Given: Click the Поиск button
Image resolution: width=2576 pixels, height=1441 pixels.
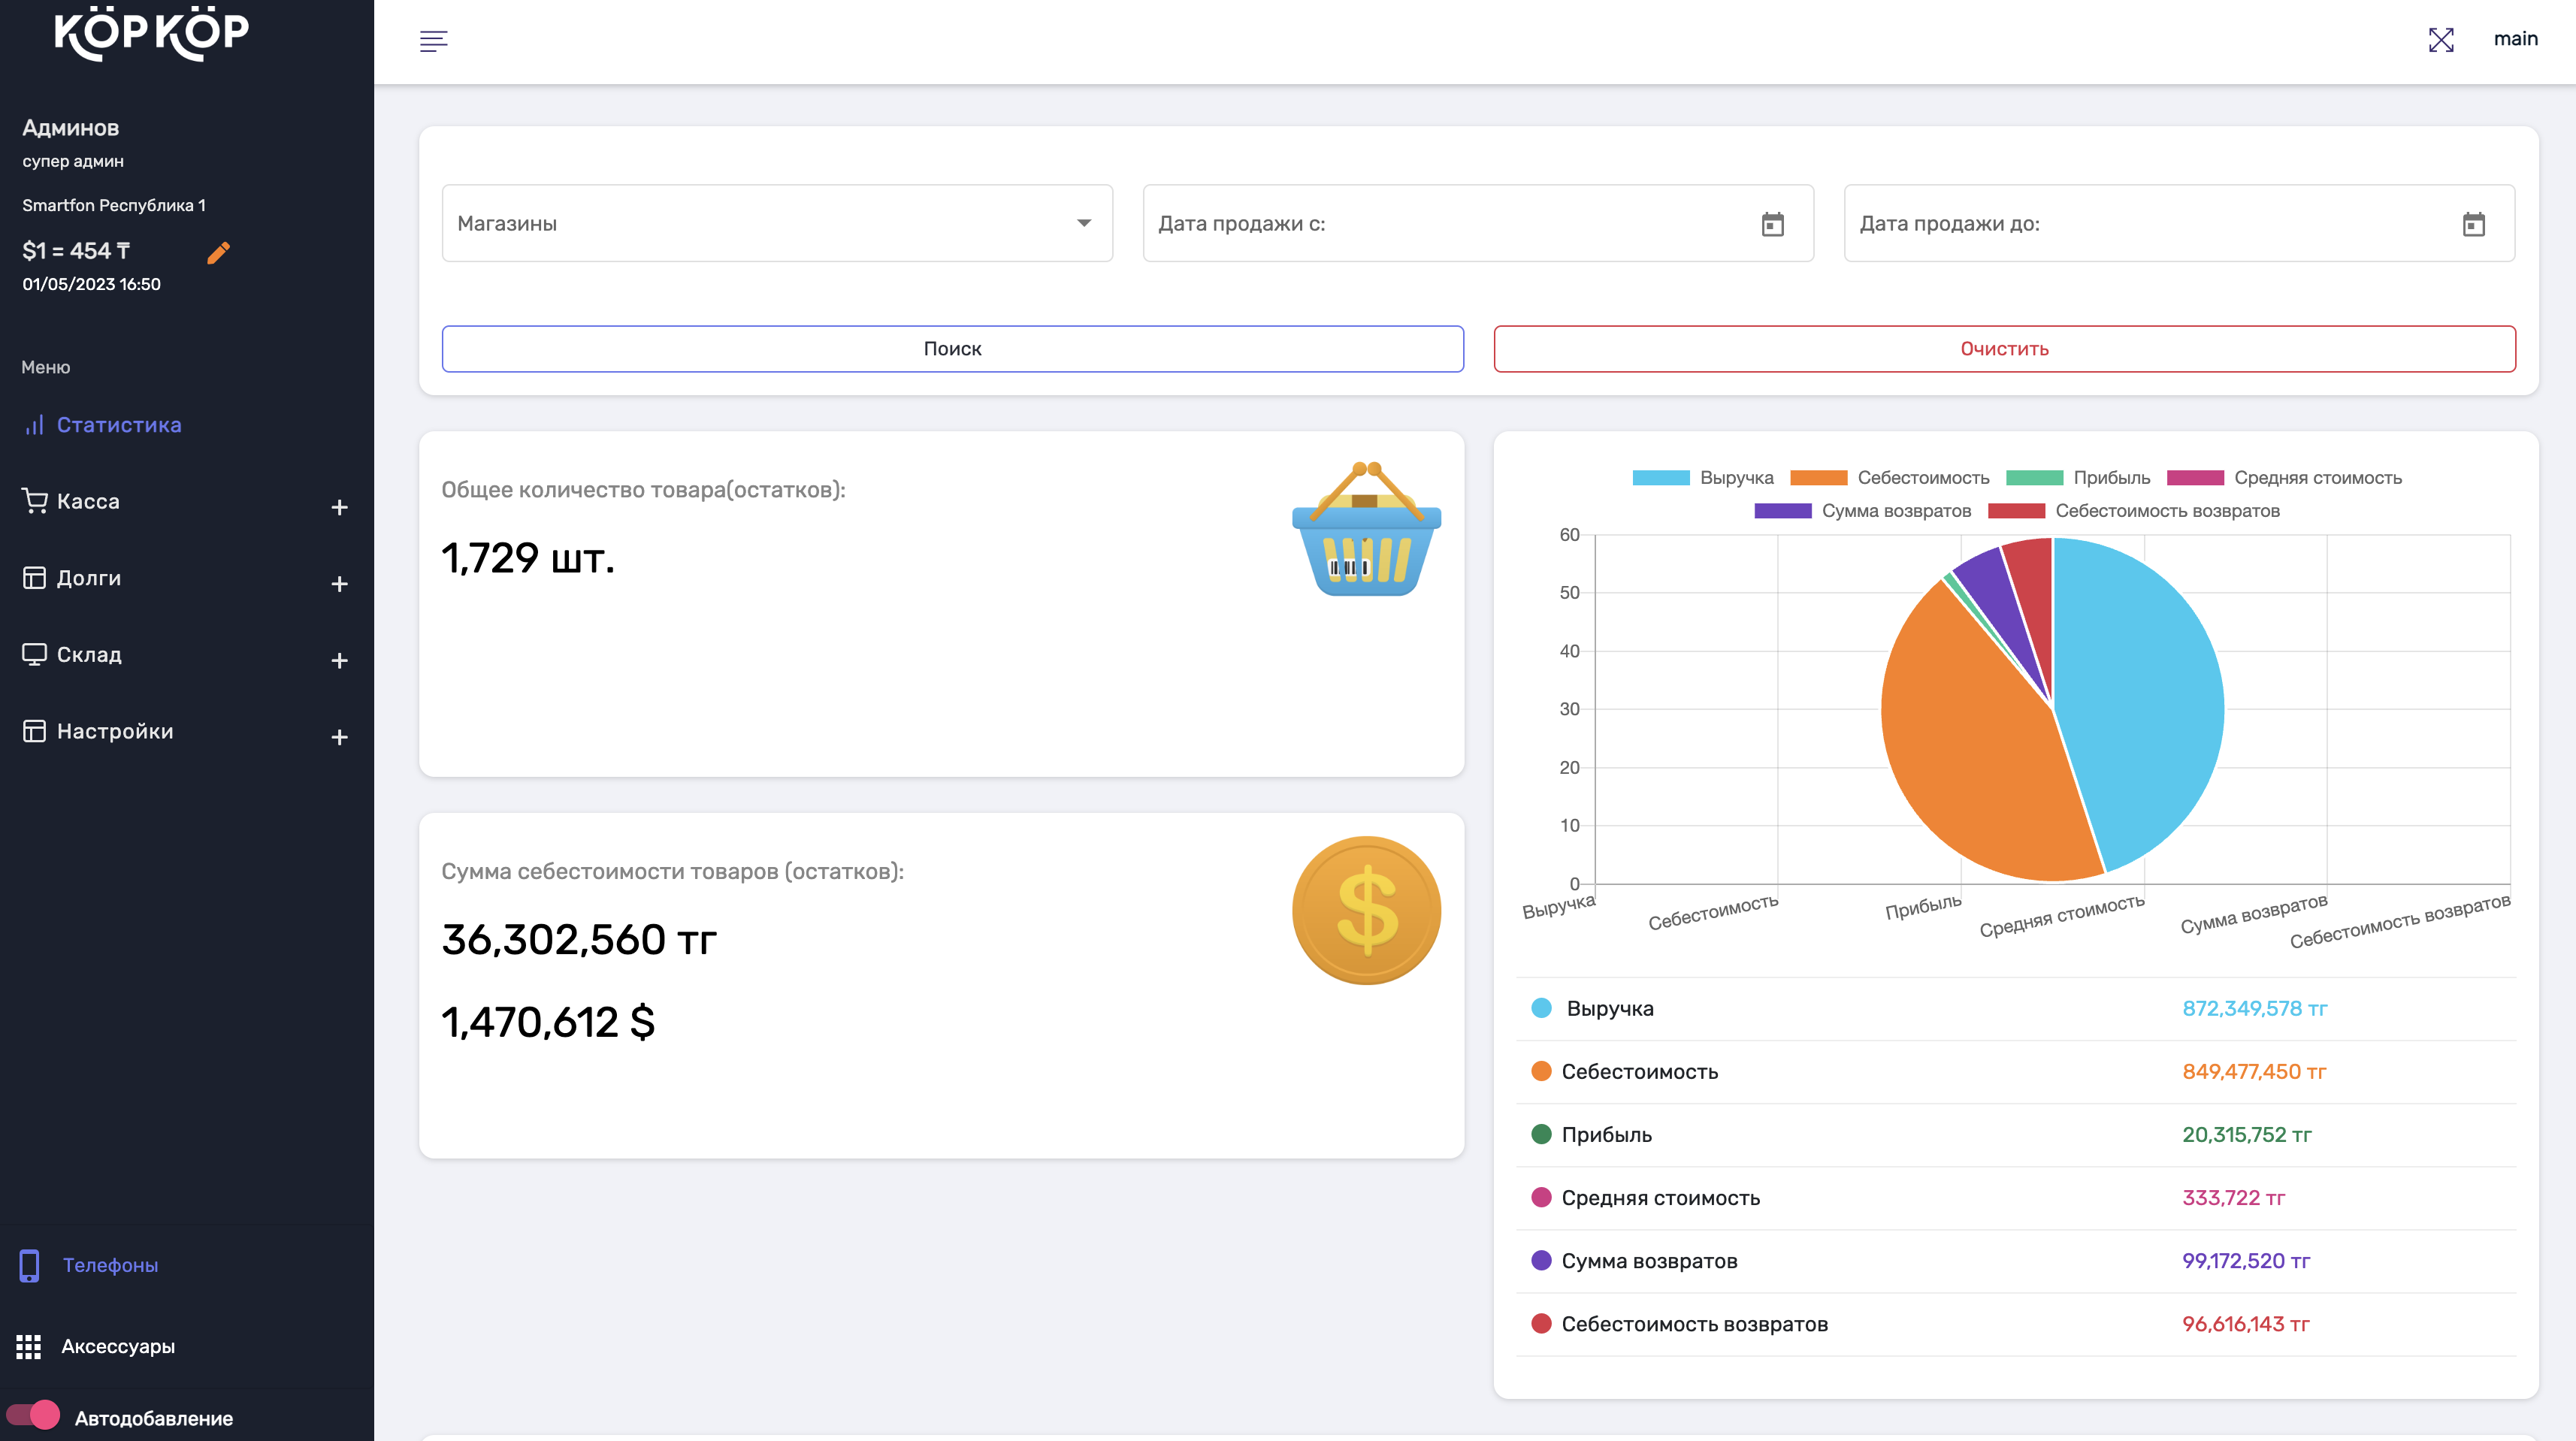Looking at the screenshot, I should click(952, 349).
